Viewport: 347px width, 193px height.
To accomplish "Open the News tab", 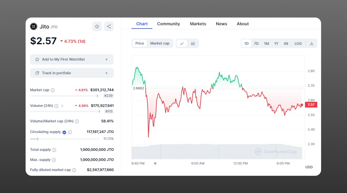I will 221,24.
